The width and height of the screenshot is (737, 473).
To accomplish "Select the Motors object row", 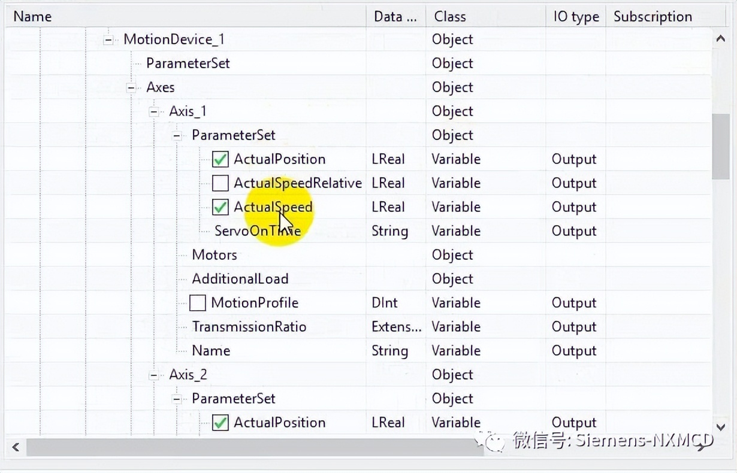I will tap(214, 254).
